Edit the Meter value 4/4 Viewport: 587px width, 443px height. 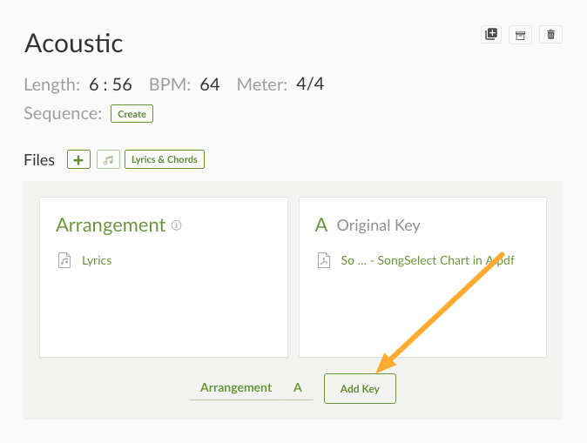pyautogui.click(x=310, y=84)
